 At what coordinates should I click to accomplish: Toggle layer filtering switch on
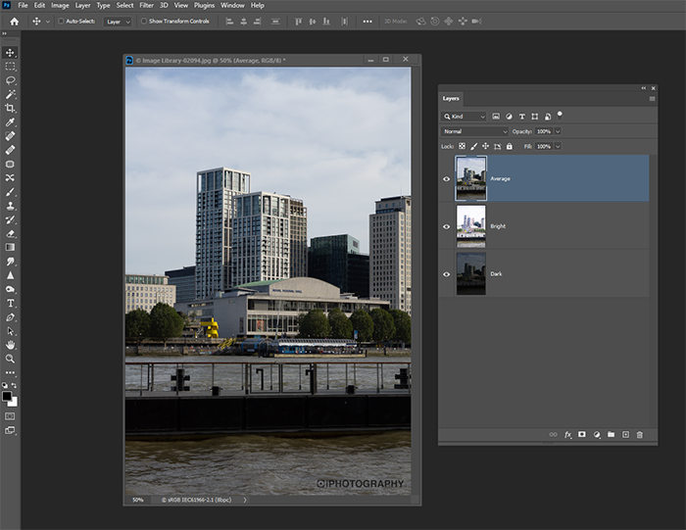[x=560, y=116]
